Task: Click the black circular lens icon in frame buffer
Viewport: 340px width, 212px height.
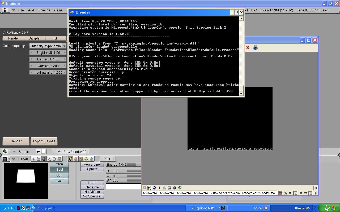Action: (x=175, y=188)
